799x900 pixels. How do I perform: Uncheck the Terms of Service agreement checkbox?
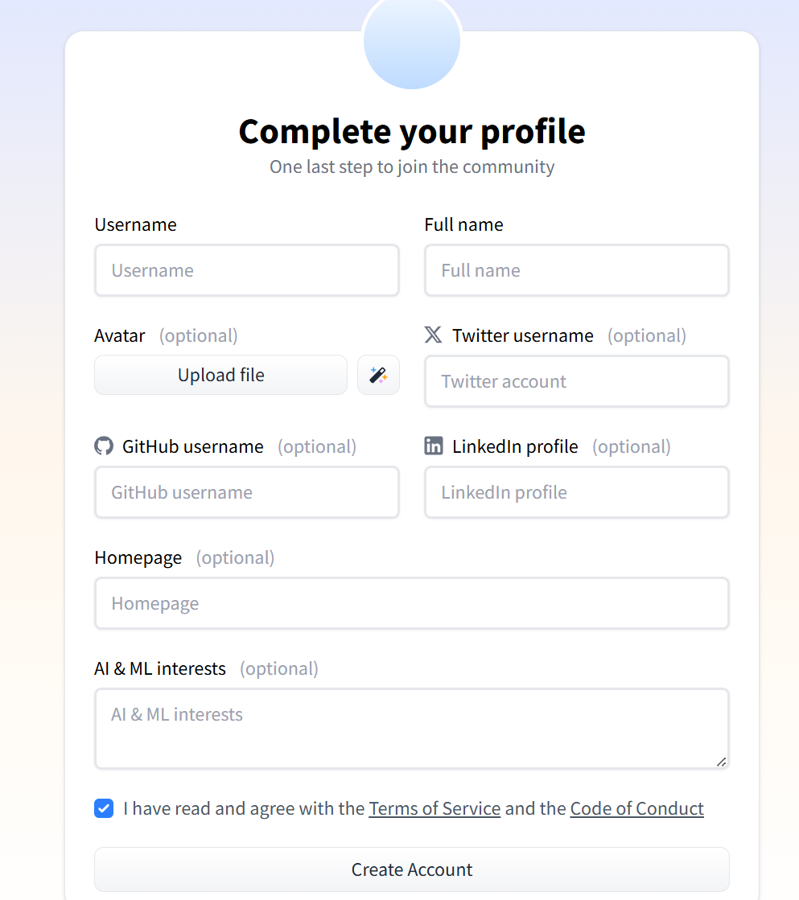[104, 808]
